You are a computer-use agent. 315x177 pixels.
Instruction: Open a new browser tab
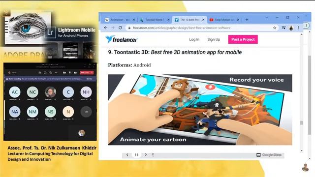click(x=247, y=20)
